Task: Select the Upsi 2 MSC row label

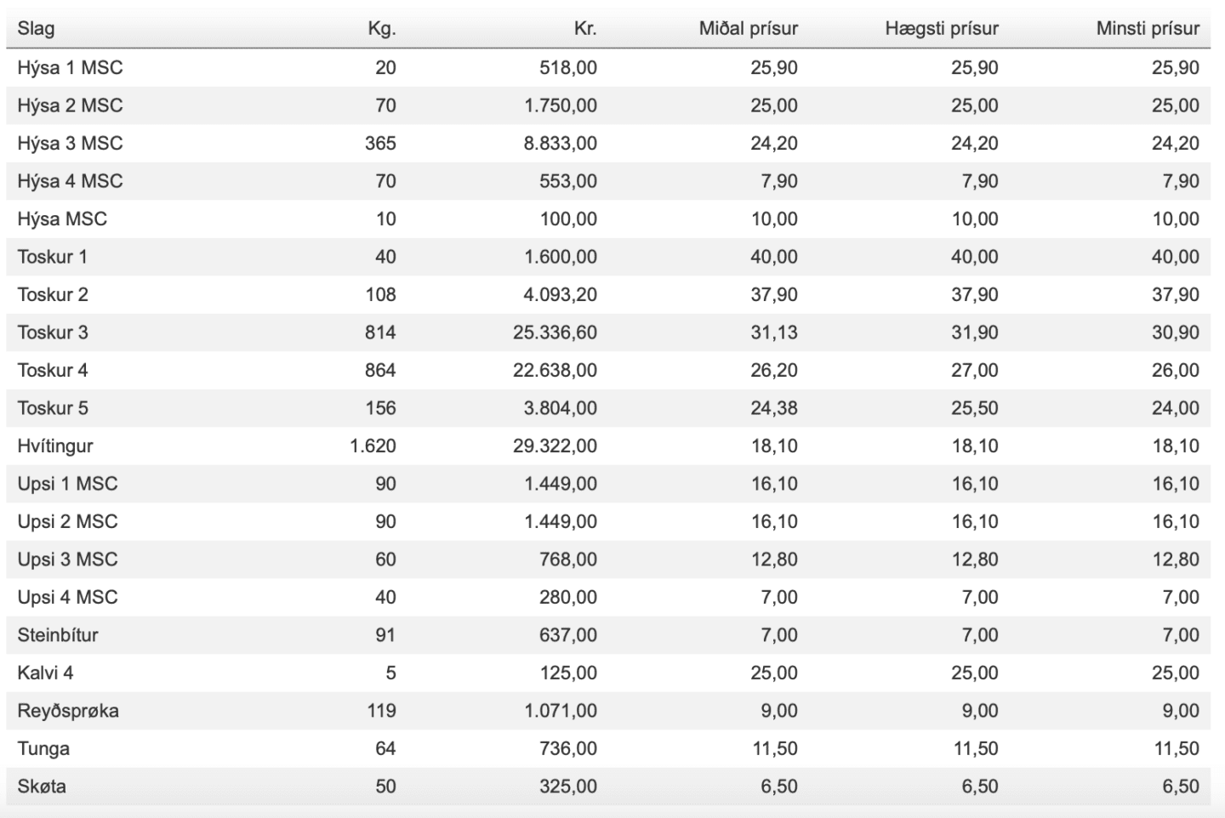Action: 67,521
